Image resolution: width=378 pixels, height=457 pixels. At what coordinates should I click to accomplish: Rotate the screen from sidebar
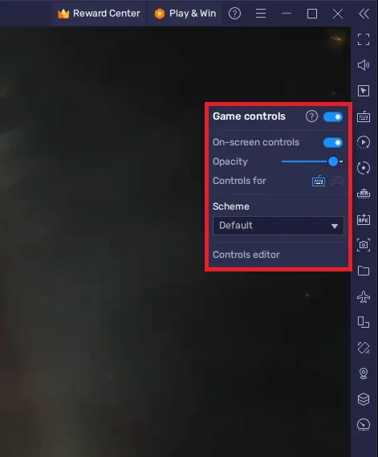click(x=364, y=348)
